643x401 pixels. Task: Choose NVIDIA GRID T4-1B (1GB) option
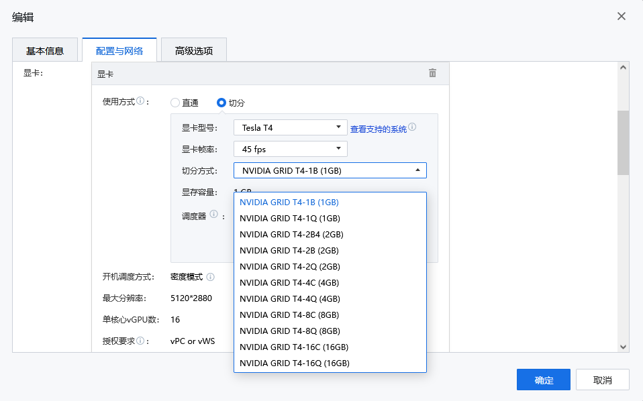(x=330, y=203)
